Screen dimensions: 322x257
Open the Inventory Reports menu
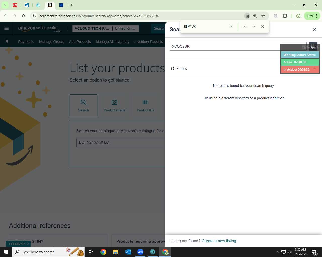tap(148, 42)
